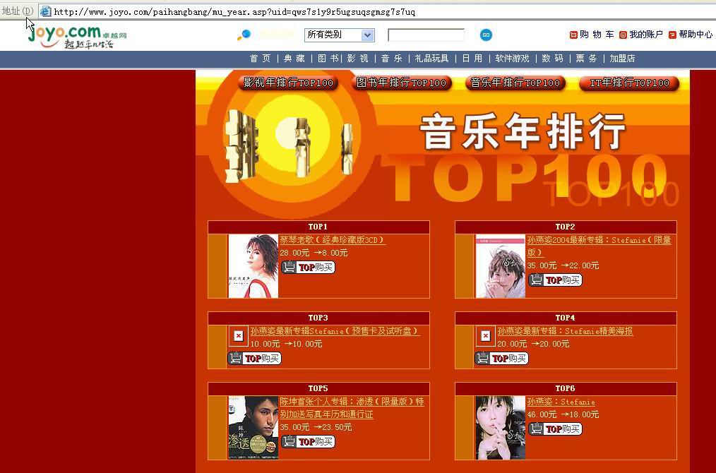Switch to IT年排行TOP100 tab
The image size is (716, 473).
click(629, 83)
